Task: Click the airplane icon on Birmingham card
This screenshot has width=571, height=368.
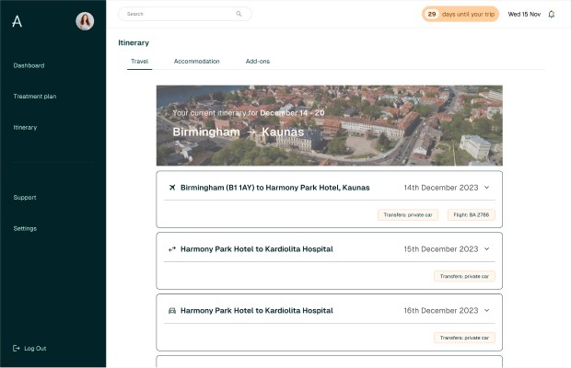Action: [172, 188]
